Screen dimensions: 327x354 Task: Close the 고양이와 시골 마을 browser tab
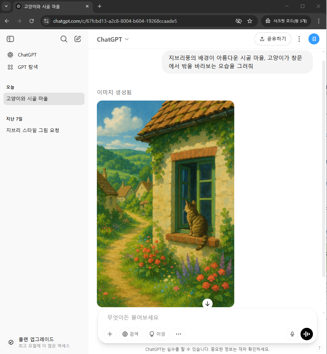[87, 6]
